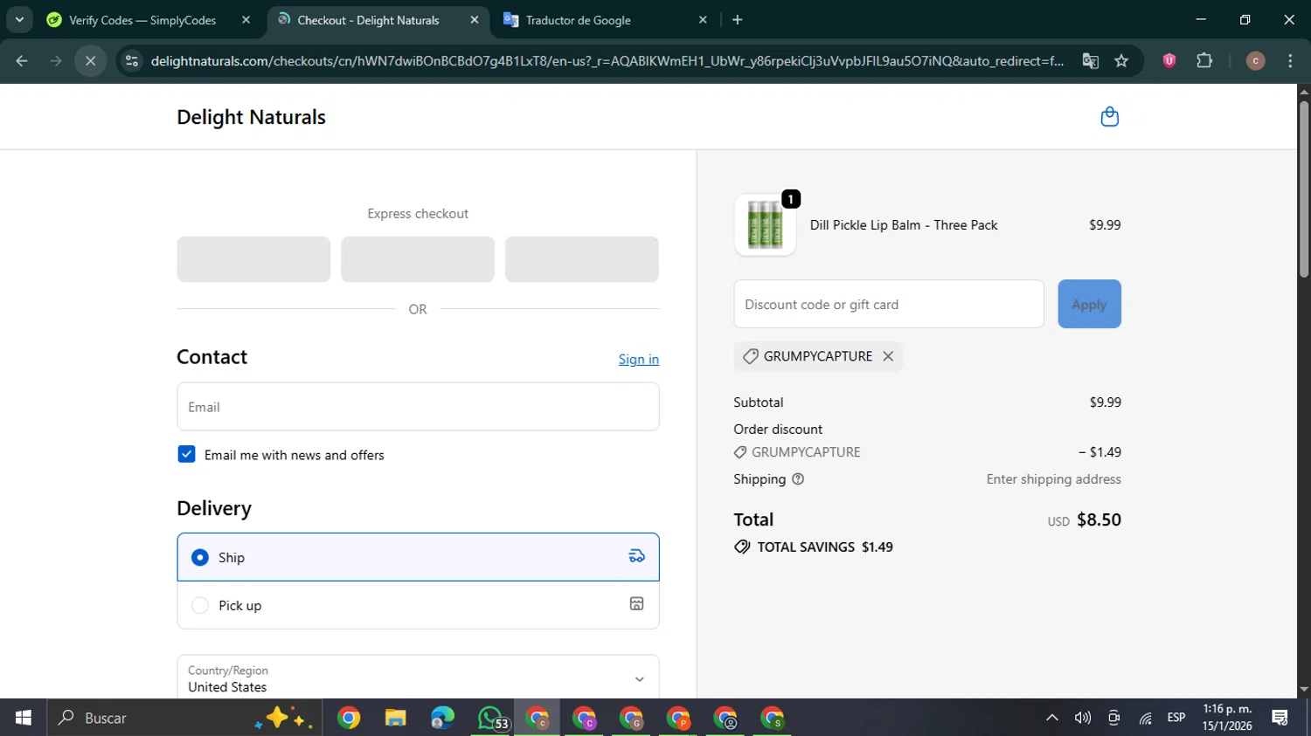Bookmark this page with star icon
The height and width of the screenshot is (736, 1311).
pos(1121,61)
